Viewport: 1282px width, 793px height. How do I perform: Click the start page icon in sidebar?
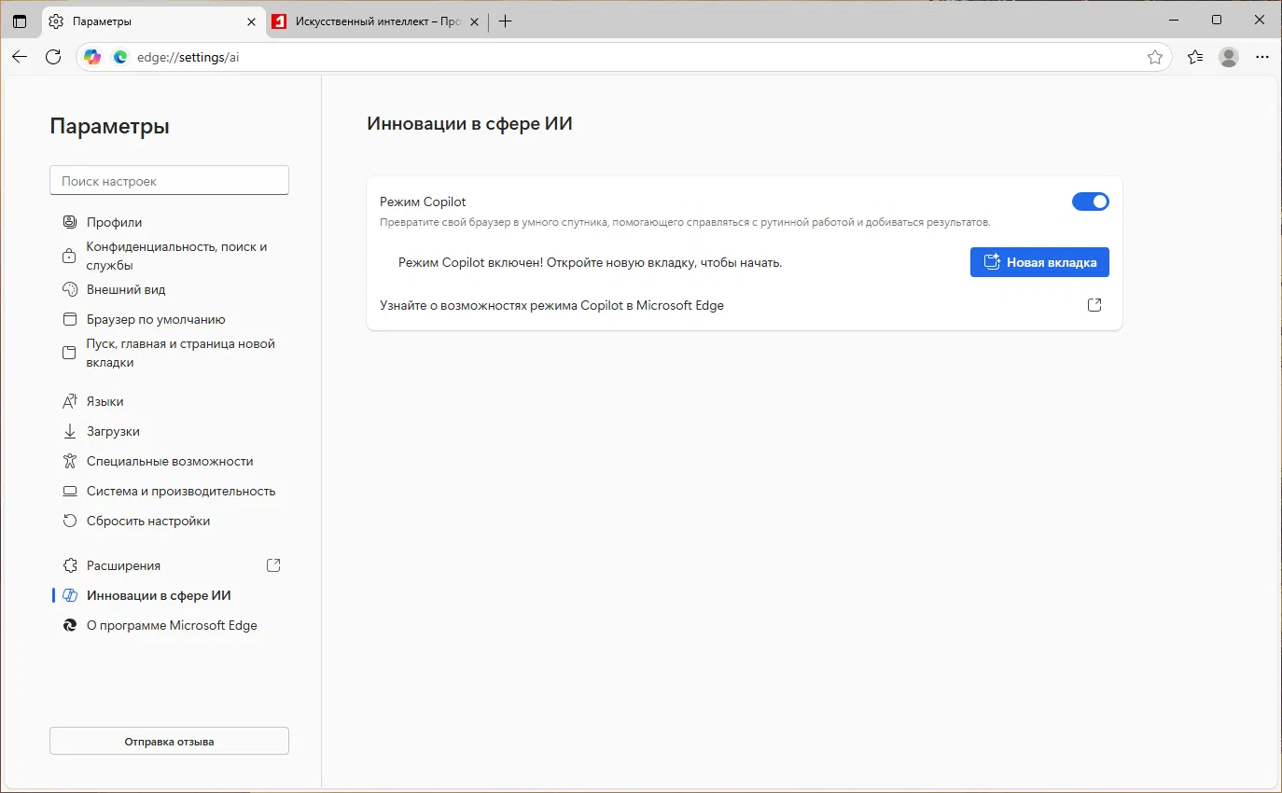click(x=69, y=353)
